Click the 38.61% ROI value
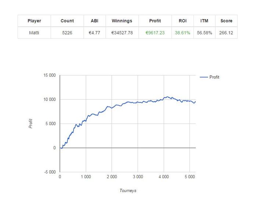257x198 pixels. pyautogui.click(x=182, y=33)
